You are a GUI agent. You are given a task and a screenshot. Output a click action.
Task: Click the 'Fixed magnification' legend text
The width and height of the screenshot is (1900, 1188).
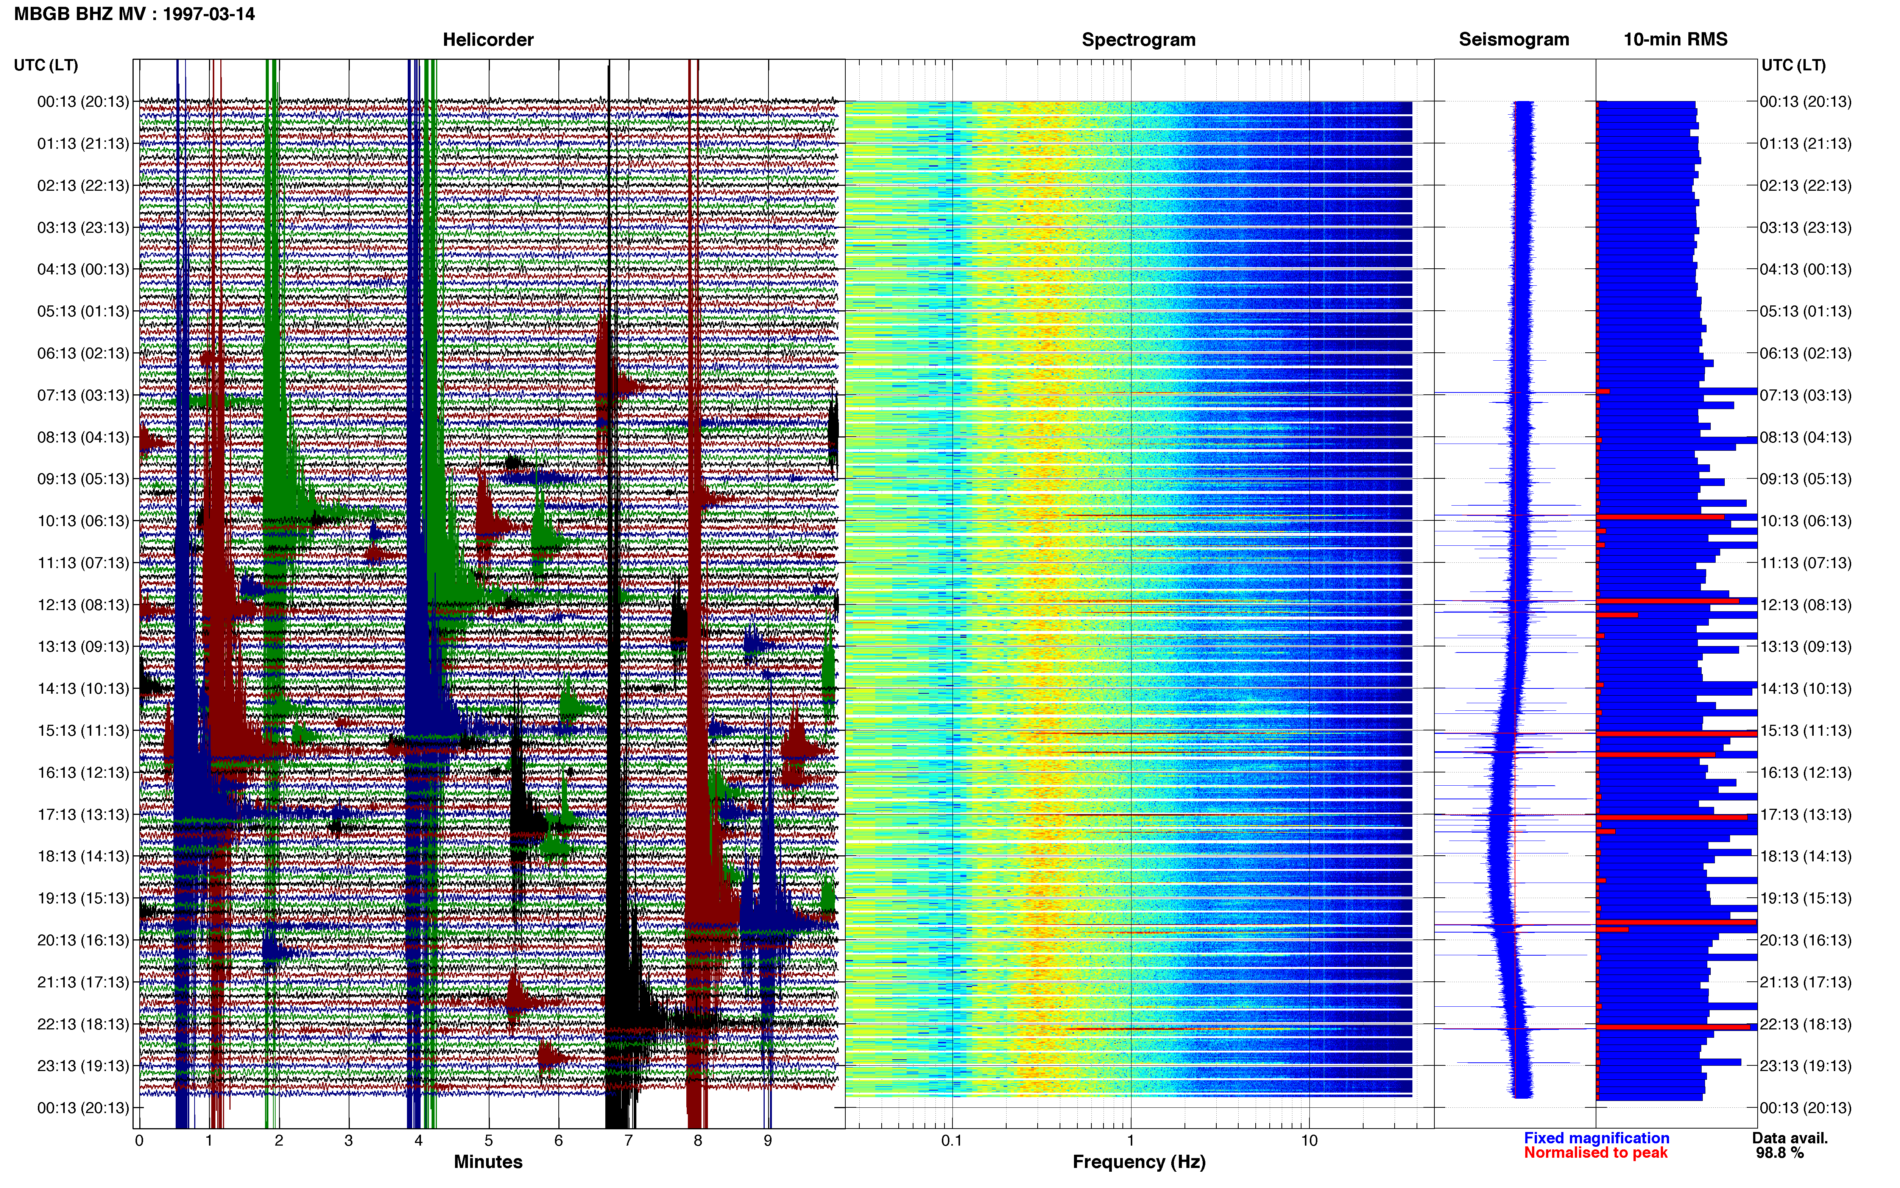[1596, 1138]
